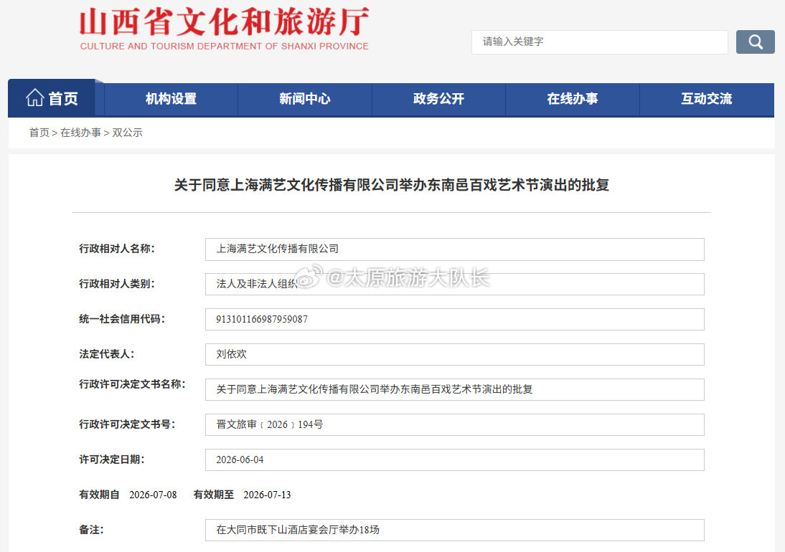Click the 行政相对人类别 label

(117, 284)
